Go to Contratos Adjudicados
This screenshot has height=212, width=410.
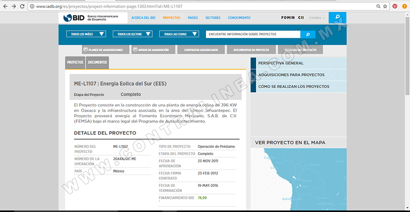pyautogui.click(x=201, y=50)
